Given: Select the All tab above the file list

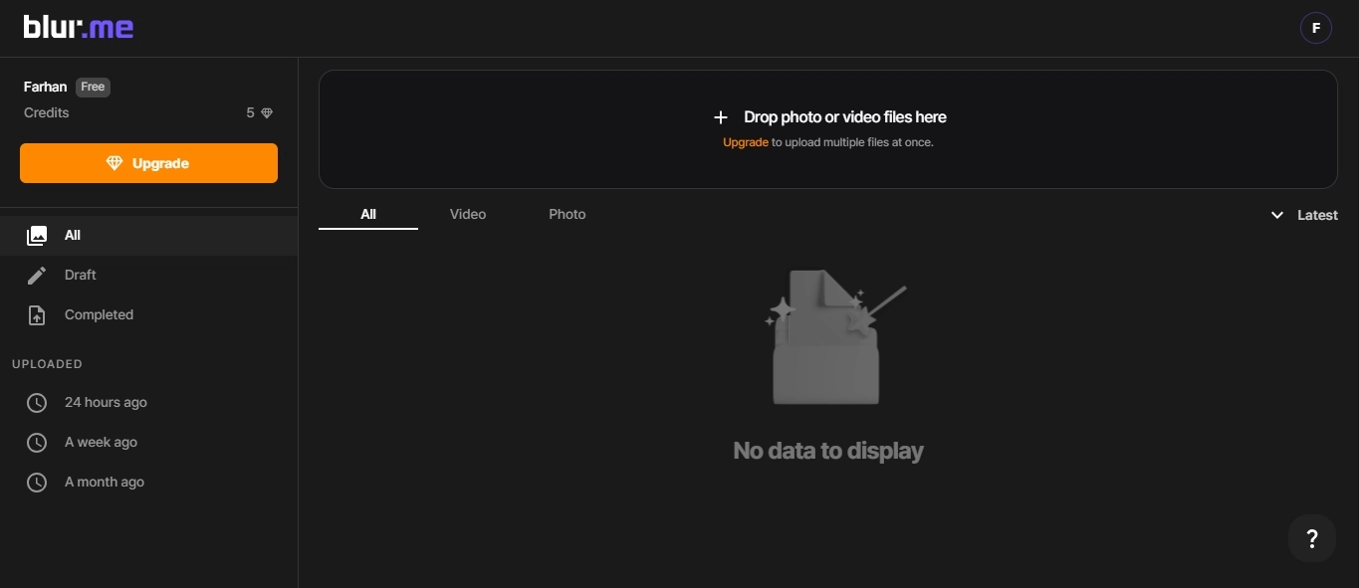Looking at the screenshot, I should (368, 215).
